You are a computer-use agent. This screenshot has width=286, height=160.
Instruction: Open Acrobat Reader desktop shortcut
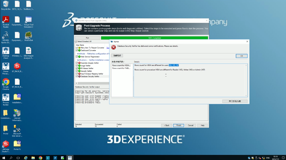(6, 22)
